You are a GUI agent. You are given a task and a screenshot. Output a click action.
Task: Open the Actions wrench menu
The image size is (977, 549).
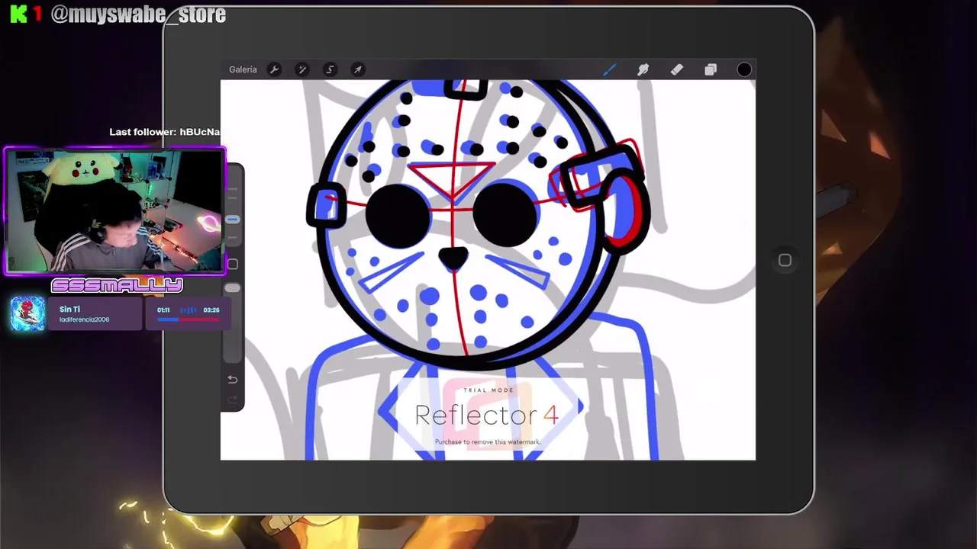click(x=274, y=69)
